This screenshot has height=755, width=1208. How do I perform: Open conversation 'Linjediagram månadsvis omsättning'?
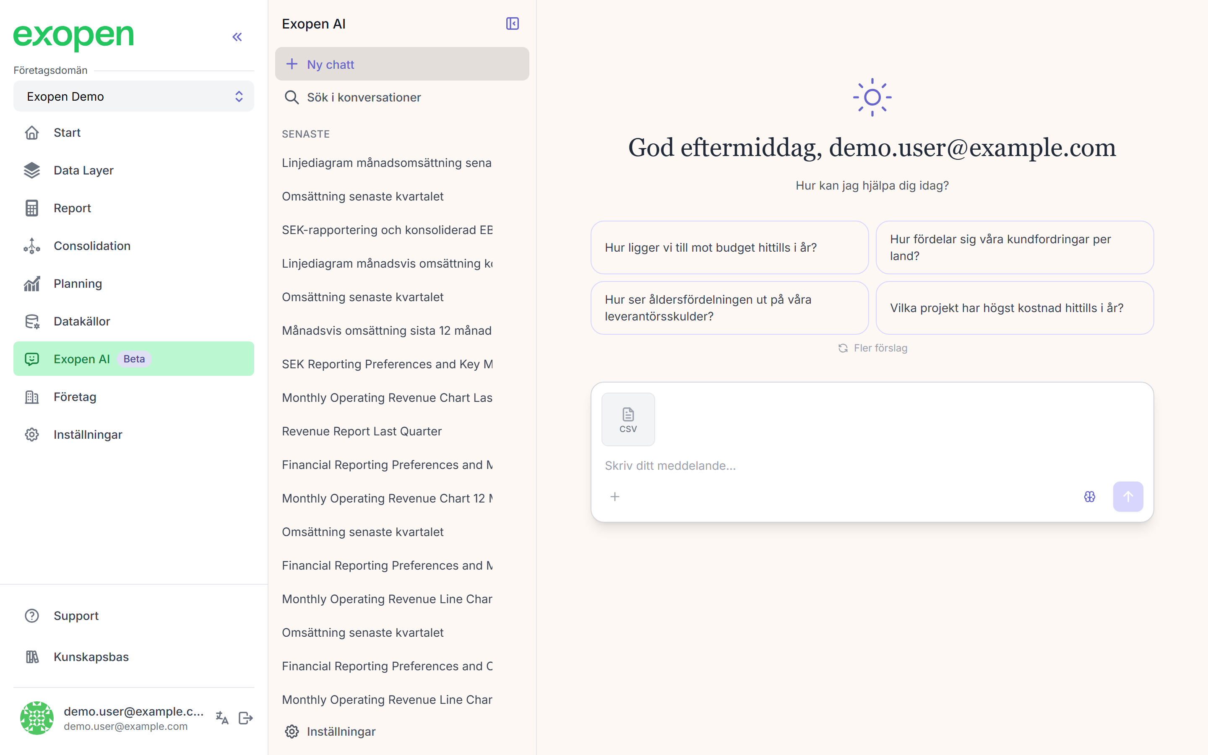pyautogui.click(x=387, y=263)
